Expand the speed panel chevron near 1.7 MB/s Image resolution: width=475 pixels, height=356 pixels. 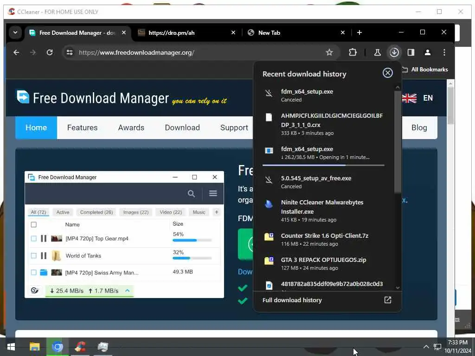[127, 291]
